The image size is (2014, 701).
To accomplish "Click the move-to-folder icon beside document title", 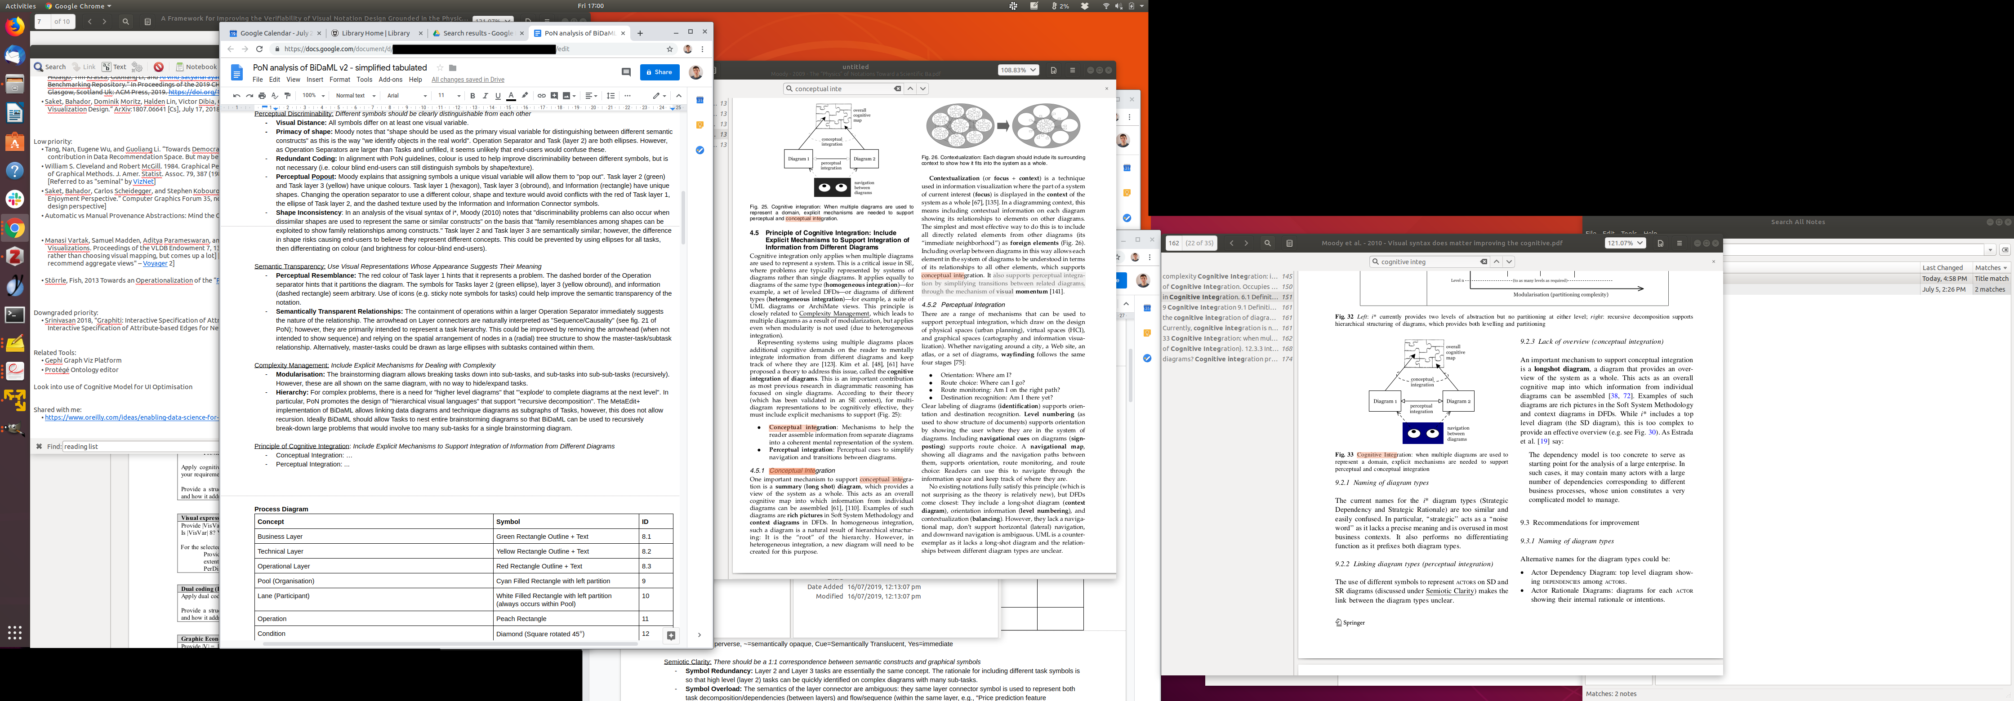I will click(x=453, y=68).
